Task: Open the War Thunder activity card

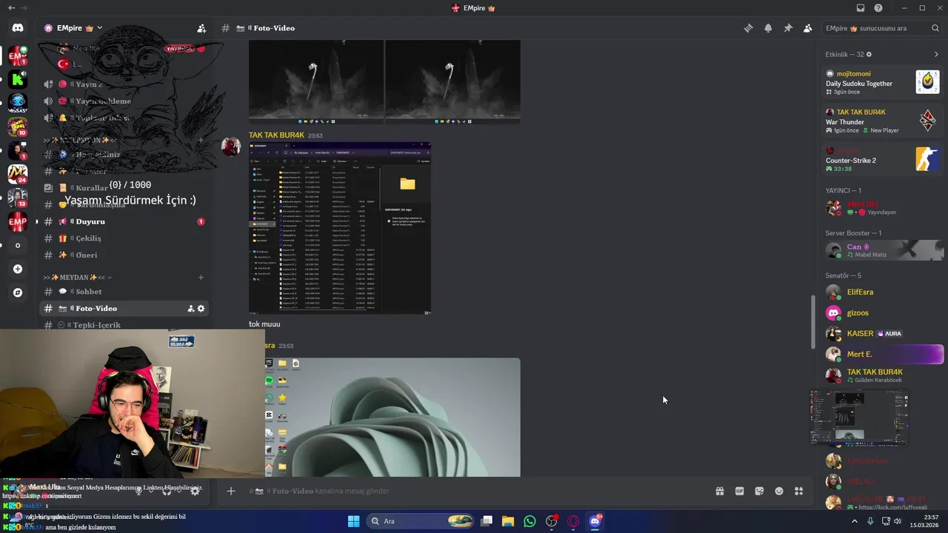Action: pyautogui.click(x=882, y=121)
